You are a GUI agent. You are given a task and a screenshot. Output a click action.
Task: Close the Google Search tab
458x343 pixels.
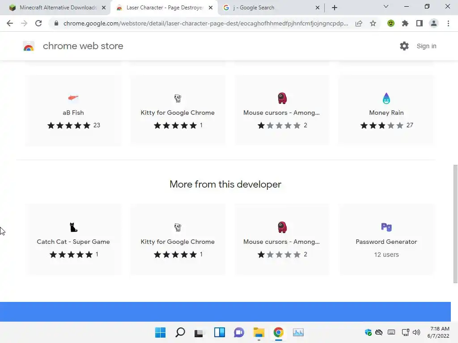click(318, 8)
